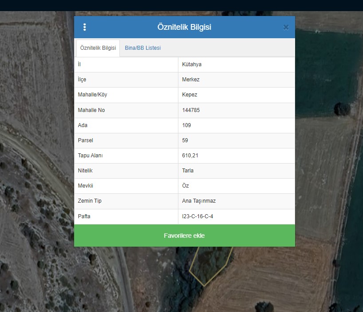Click the Pafta code I23-C-16-C-4
This screenshot has height=312, width=363.
click(x=200, y=216)
